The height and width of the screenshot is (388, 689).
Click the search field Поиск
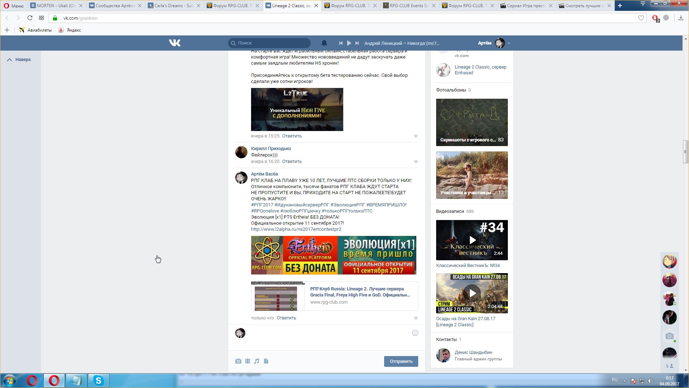269,43
